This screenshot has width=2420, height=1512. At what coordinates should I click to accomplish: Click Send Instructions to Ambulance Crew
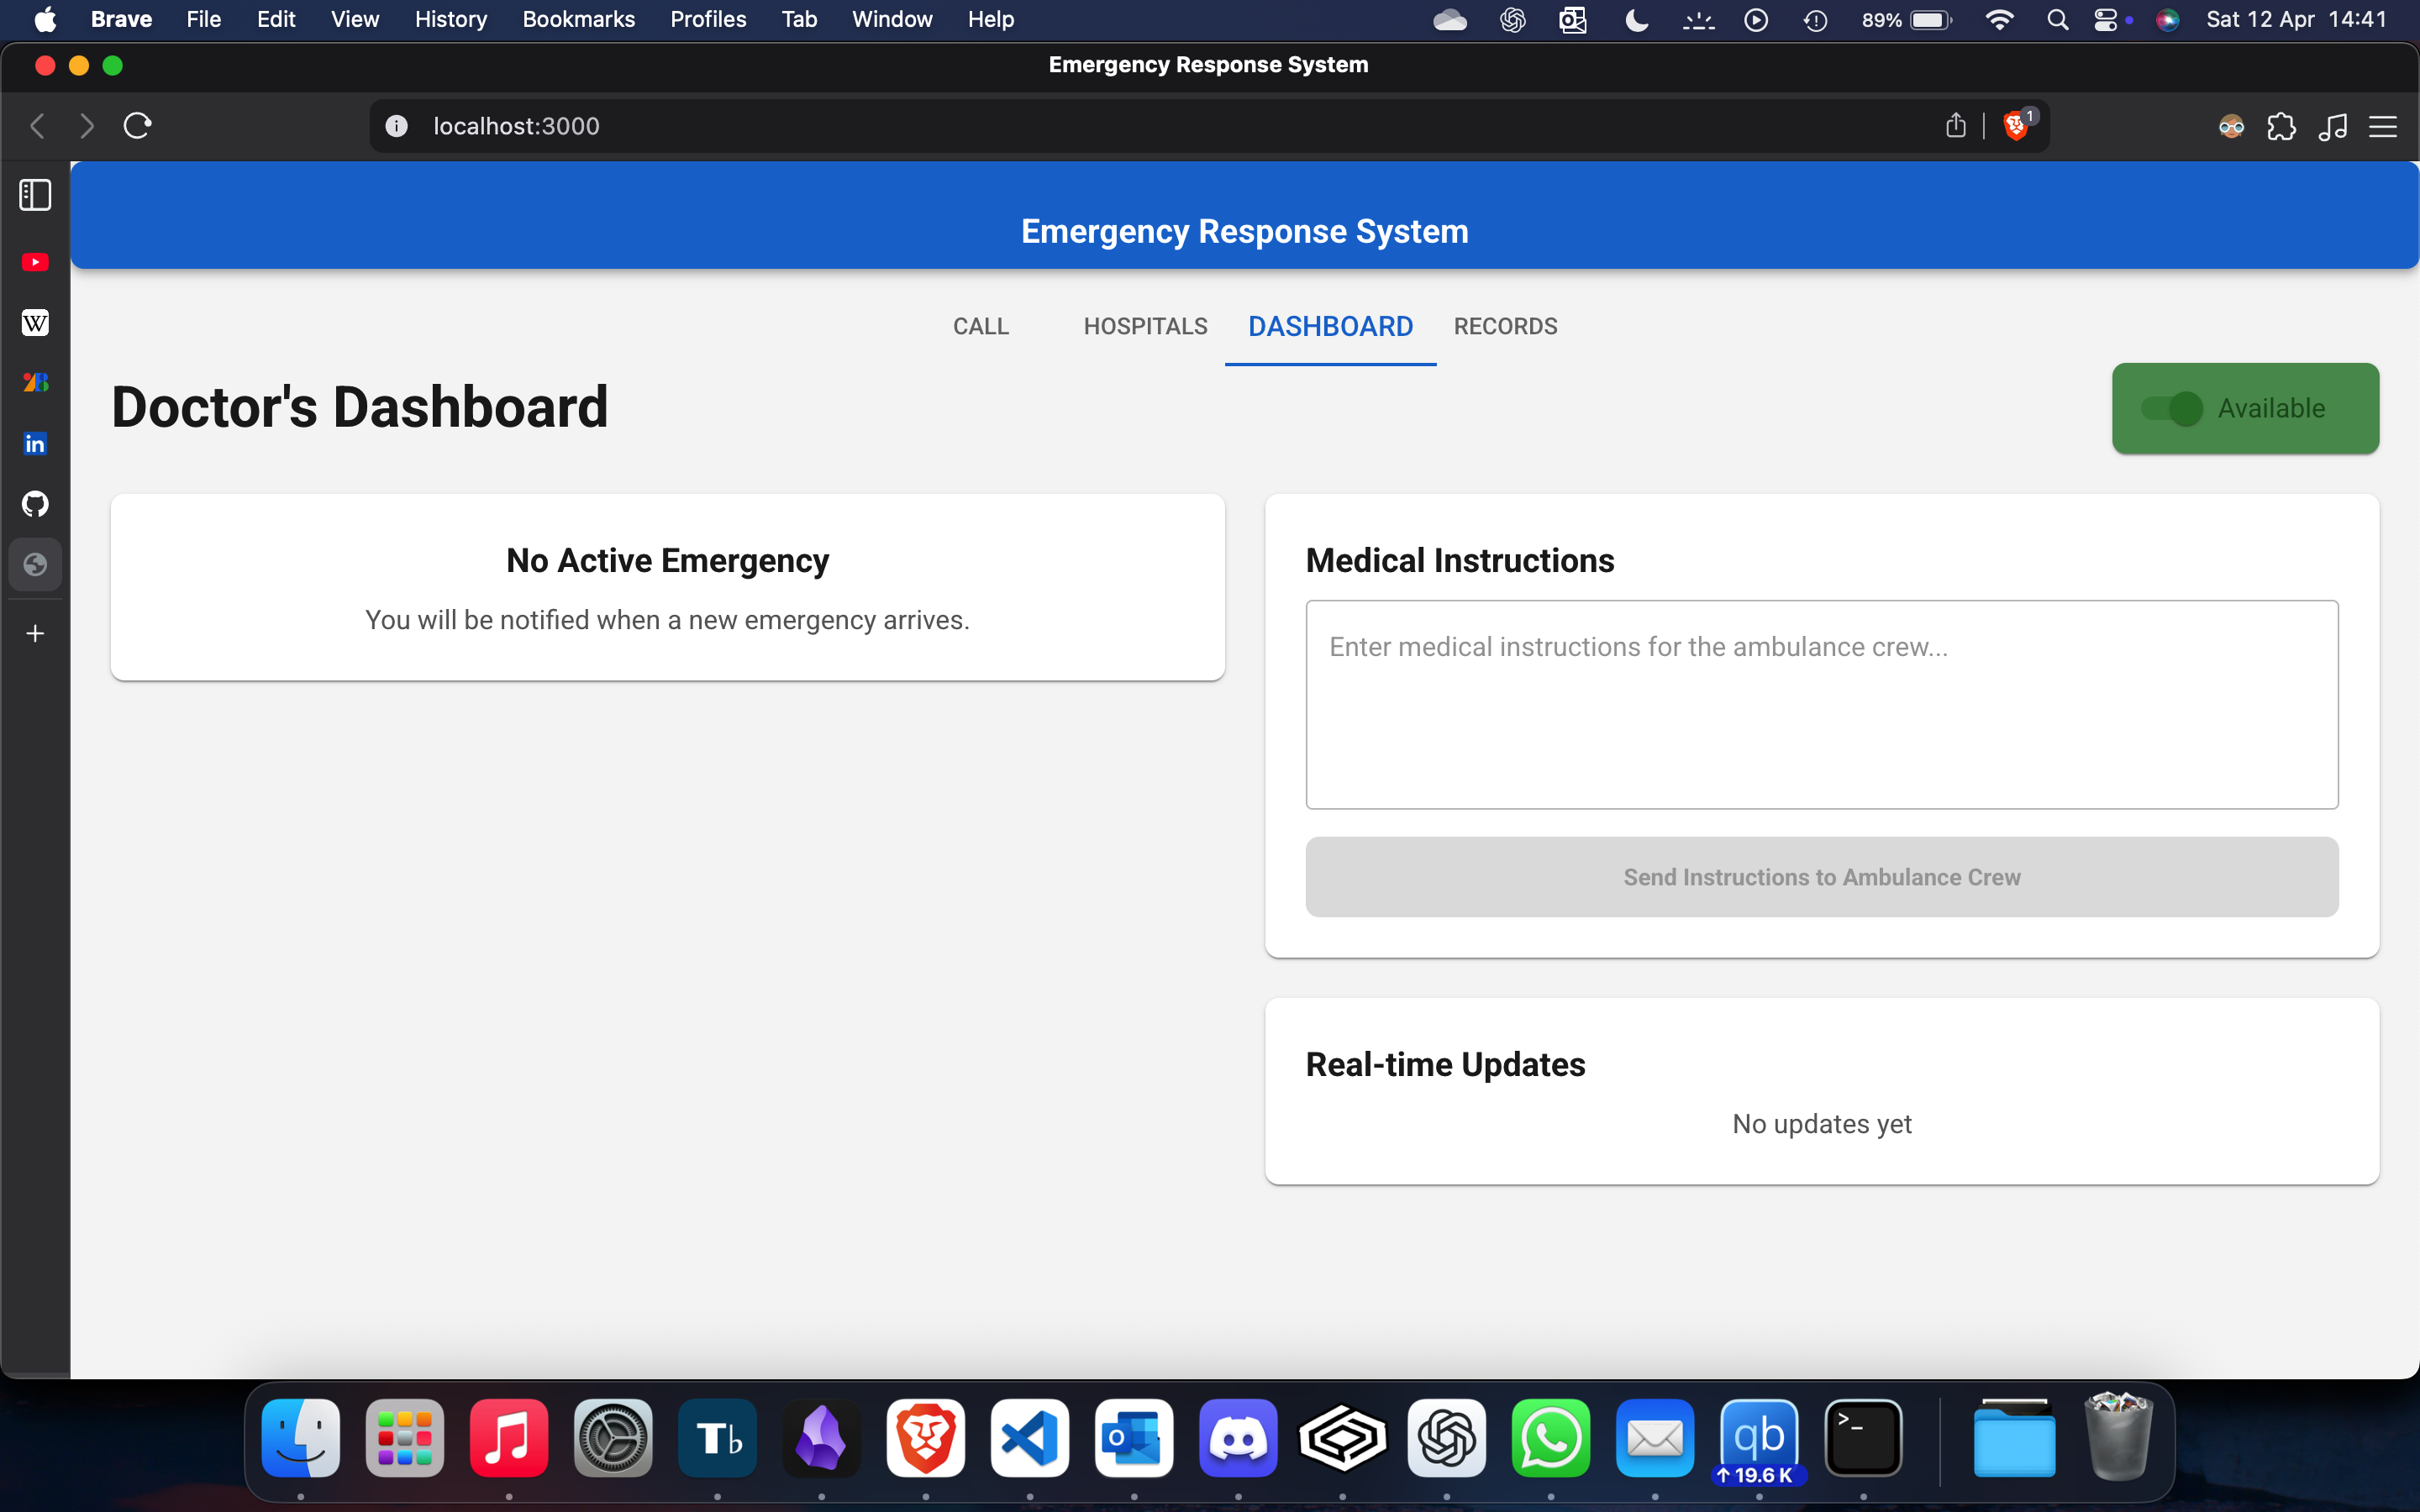tap(1821, 877)
